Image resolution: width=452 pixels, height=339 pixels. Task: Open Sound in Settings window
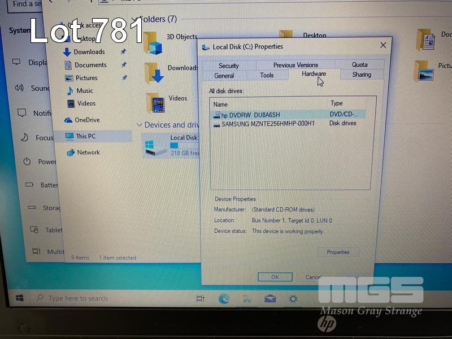pos(32,88)
